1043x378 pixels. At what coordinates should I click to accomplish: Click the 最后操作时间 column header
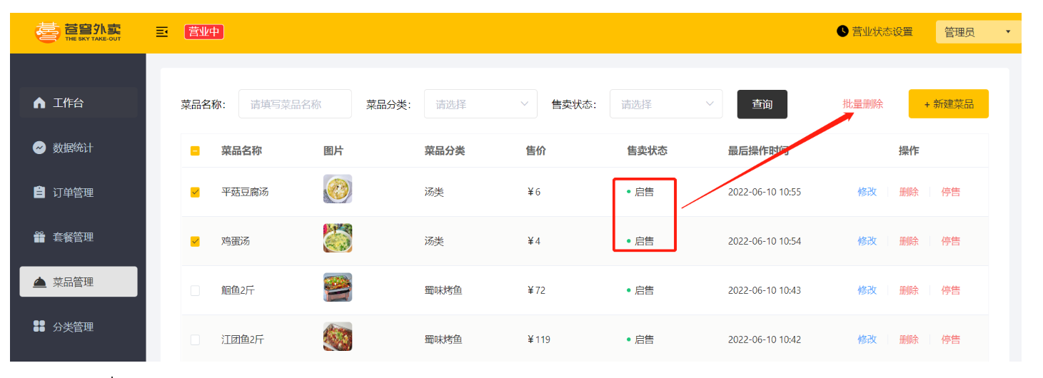coord(758,151)
